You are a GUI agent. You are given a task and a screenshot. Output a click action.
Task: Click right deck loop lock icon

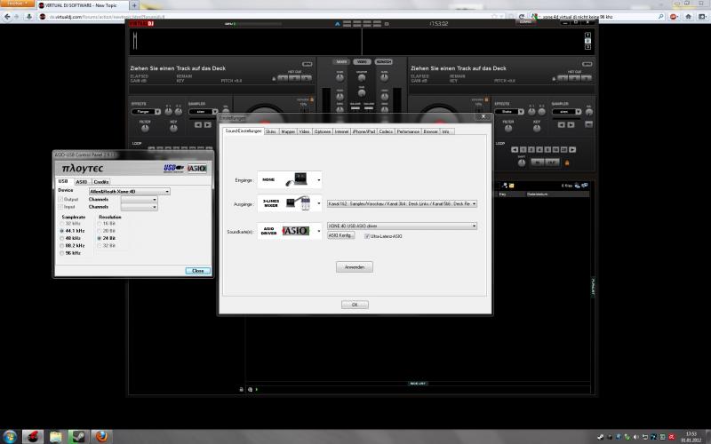click(x=567, y=163)
